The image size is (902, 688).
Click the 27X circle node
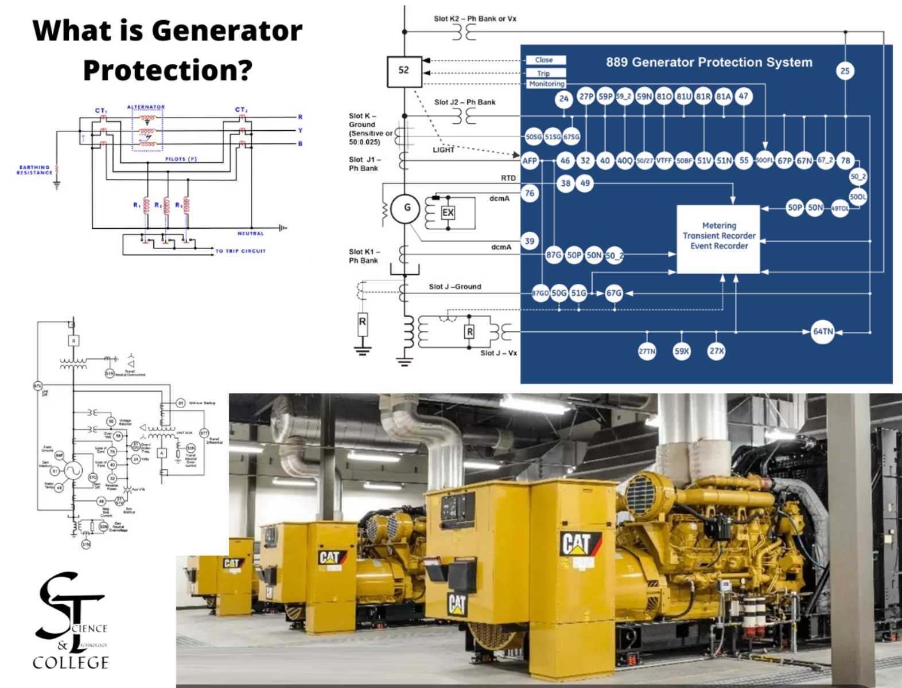click(x=716, y=351)
